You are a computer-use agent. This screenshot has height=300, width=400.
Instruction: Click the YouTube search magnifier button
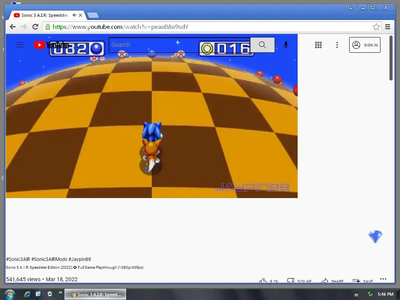pos(262,45)
